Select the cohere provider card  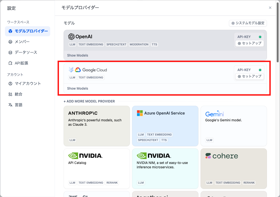point(234,169)
